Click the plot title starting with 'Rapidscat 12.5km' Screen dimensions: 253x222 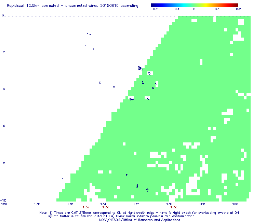click(72, 6)
